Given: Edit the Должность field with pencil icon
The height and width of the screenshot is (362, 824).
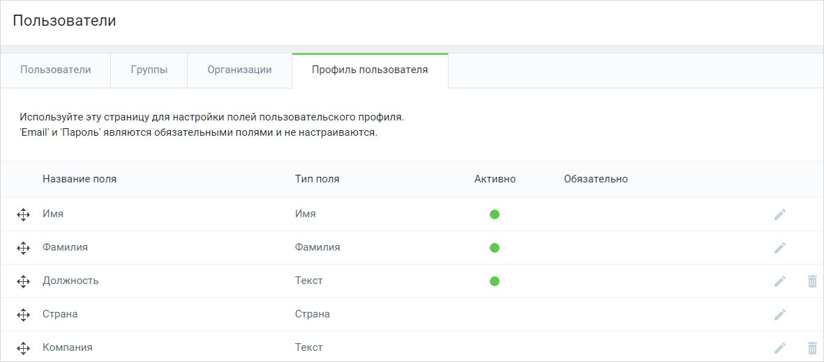Looking at the screenshot, I should tap(780, 281).
